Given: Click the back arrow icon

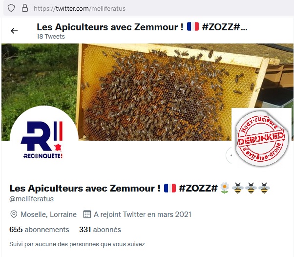Looking at the screenshot, I should click(14, 31).
